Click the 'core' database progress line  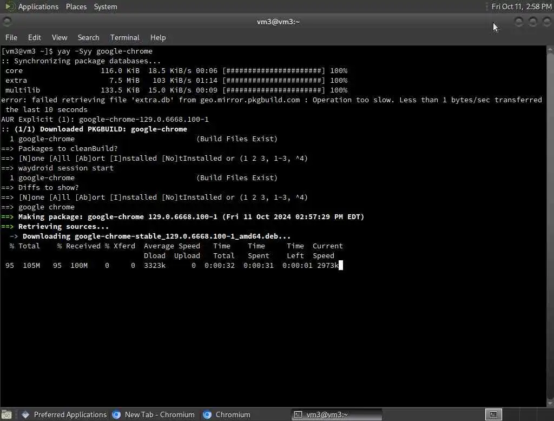click(176, 71)
